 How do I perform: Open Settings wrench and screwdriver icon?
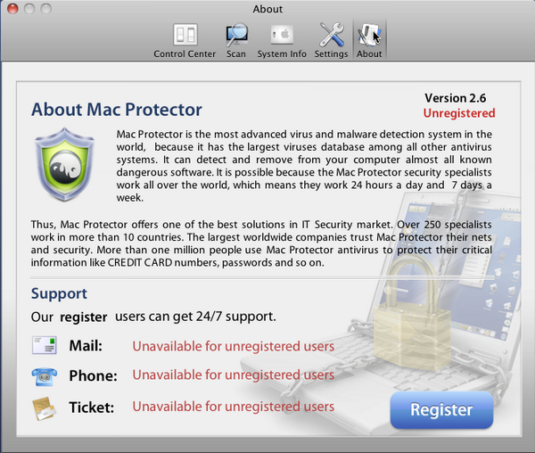[x=331, y=35]
